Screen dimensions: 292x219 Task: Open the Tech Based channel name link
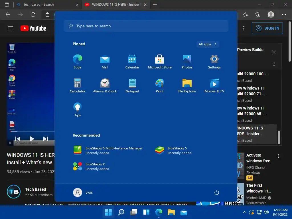click(35, 189)
